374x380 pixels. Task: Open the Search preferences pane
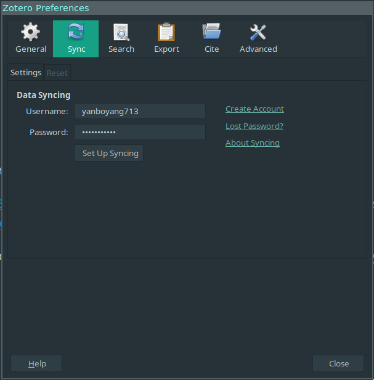(121, 39)
